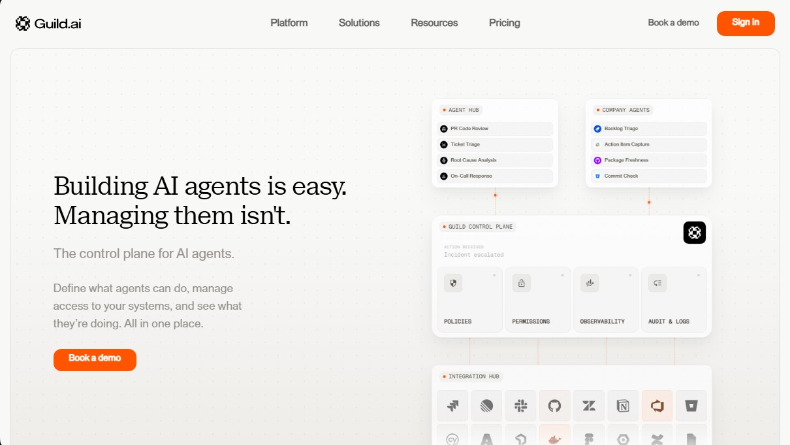Click the Audit & Logs list icon
The height and width of the screenshot is (445, 790).
click(x=657, y=283)
